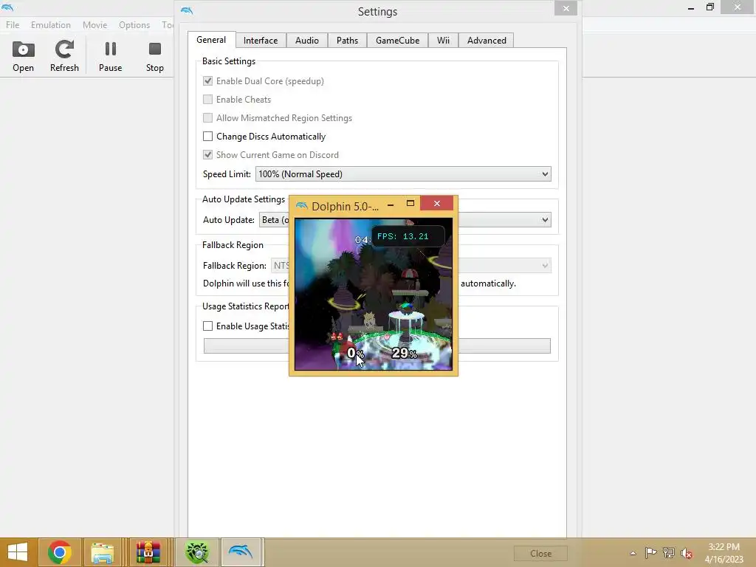The height and width of the screenshot is (567, 756).
Task: Maximize the Dolphin game window
Action: [410, 204]
